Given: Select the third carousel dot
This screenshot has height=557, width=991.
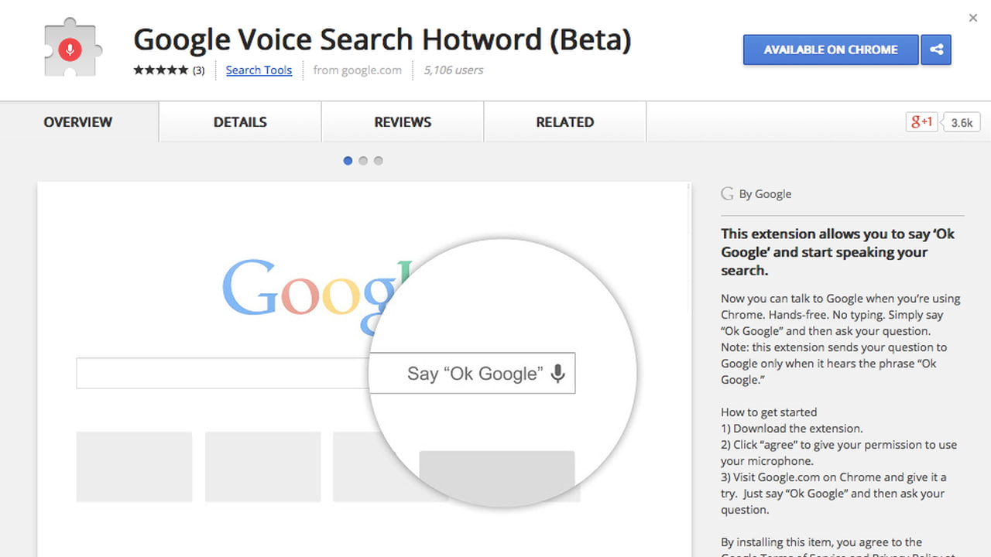Looking at the screenshot, I should [x=379, y=161].
